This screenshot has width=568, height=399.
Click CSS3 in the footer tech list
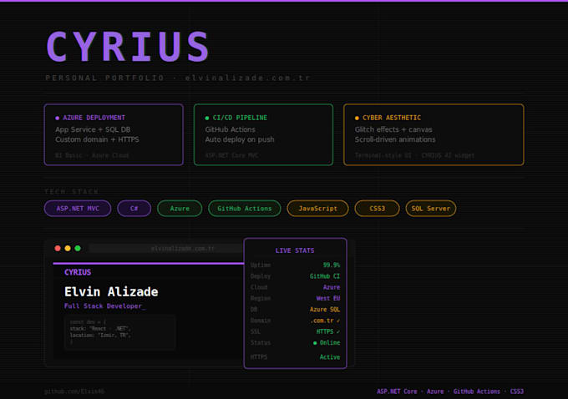[517, 391]
